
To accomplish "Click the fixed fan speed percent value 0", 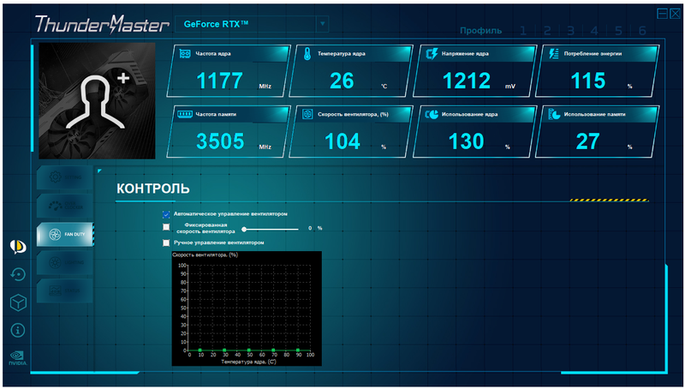I will coord(310,228).
